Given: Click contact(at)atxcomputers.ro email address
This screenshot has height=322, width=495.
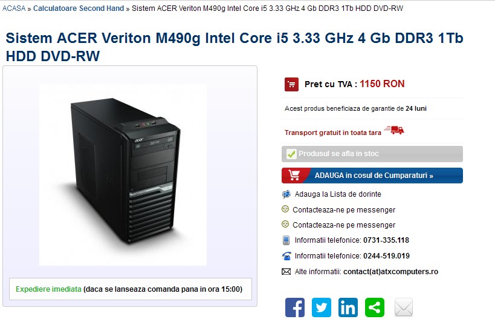Looking at the screenshot, I should coord(391,272).
